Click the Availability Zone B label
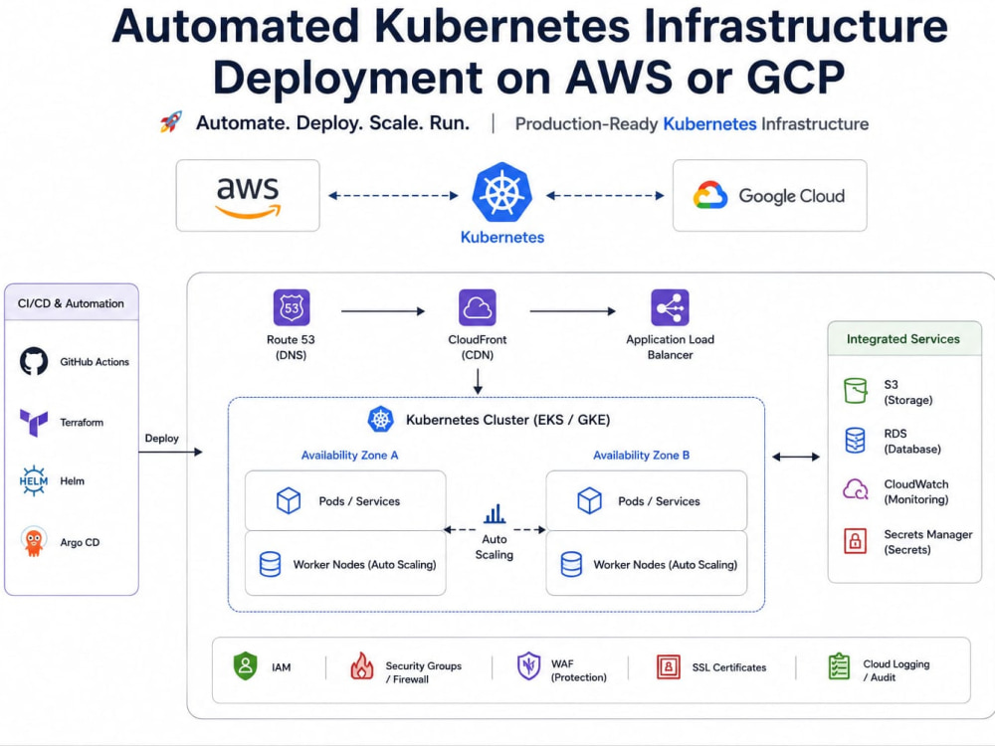Image resolution: width=995 pixels, height=746 pixels. (641, 455)
